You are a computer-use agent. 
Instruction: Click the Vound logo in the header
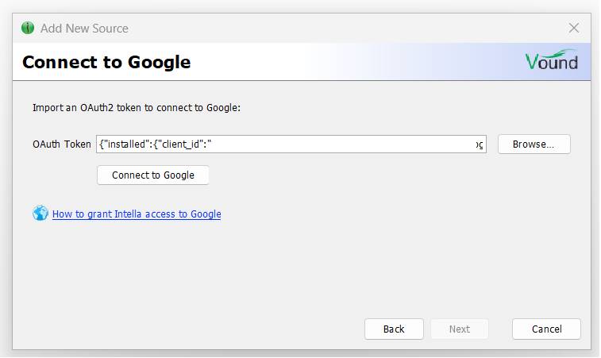[551, 60]
